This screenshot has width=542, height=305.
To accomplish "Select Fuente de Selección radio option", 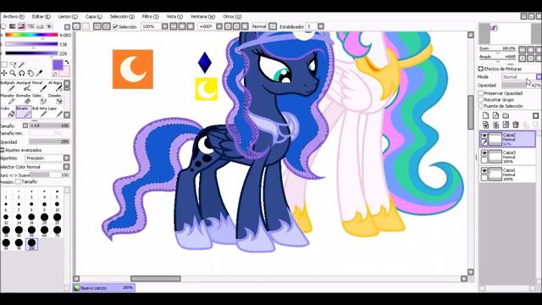I will pyautogui.click(x=480, y=106).
